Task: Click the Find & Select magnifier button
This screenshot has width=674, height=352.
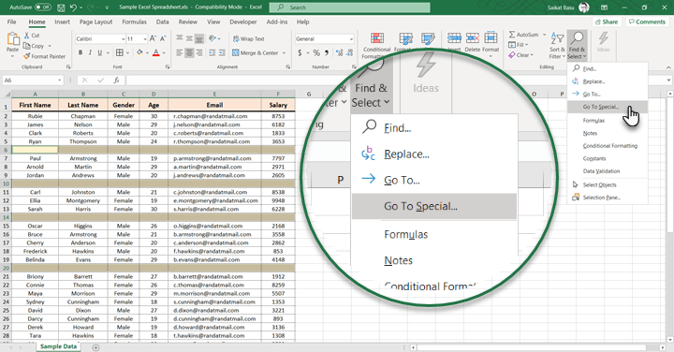Action: [577, 46]
